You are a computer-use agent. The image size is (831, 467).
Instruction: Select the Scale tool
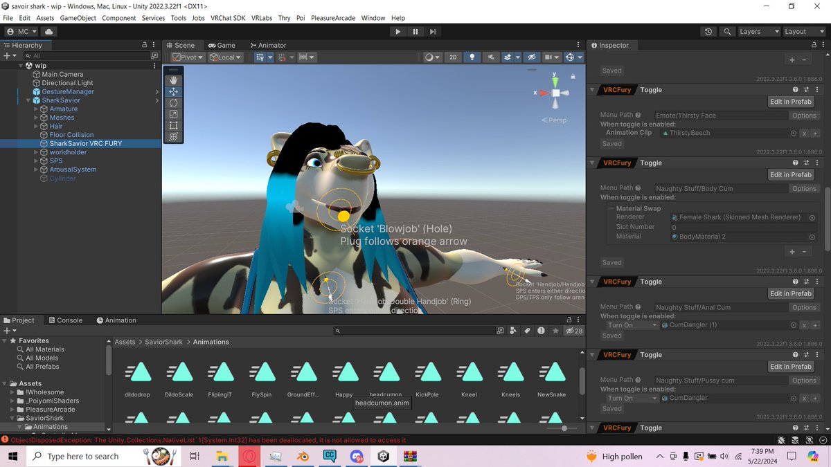coord(173,114)
